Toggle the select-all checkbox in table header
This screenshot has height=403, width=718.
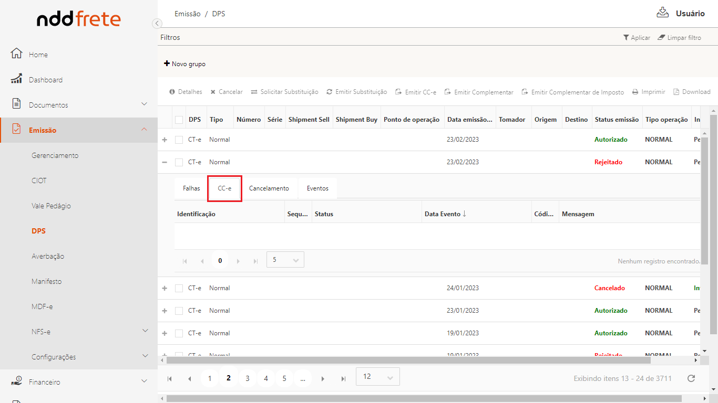point(179,120)
